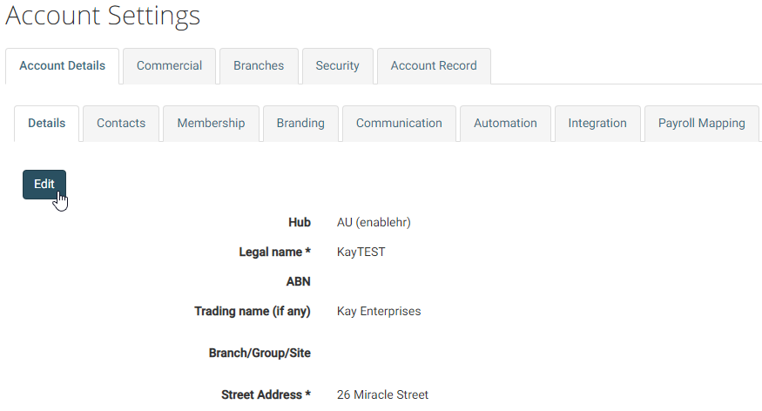Screen dimensions: 762x411
Task: Select the Payroll Mapping sub-tab
Action: pos(701,124)
